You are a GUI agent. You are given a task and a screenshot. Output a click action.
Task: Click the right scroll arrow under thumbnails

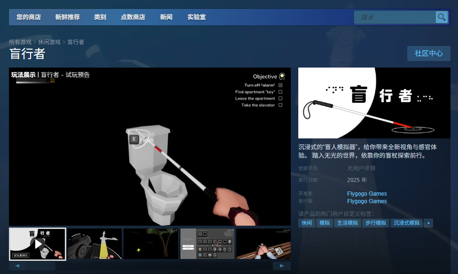point(282,266)
